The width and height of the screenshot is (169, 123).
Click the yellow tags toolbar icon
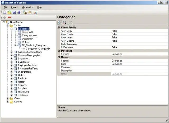tap(30, 12)
